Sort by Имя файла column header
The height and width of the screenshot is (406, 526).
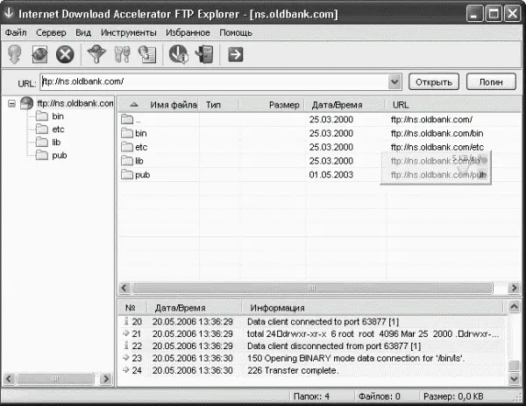pos(173,105)
